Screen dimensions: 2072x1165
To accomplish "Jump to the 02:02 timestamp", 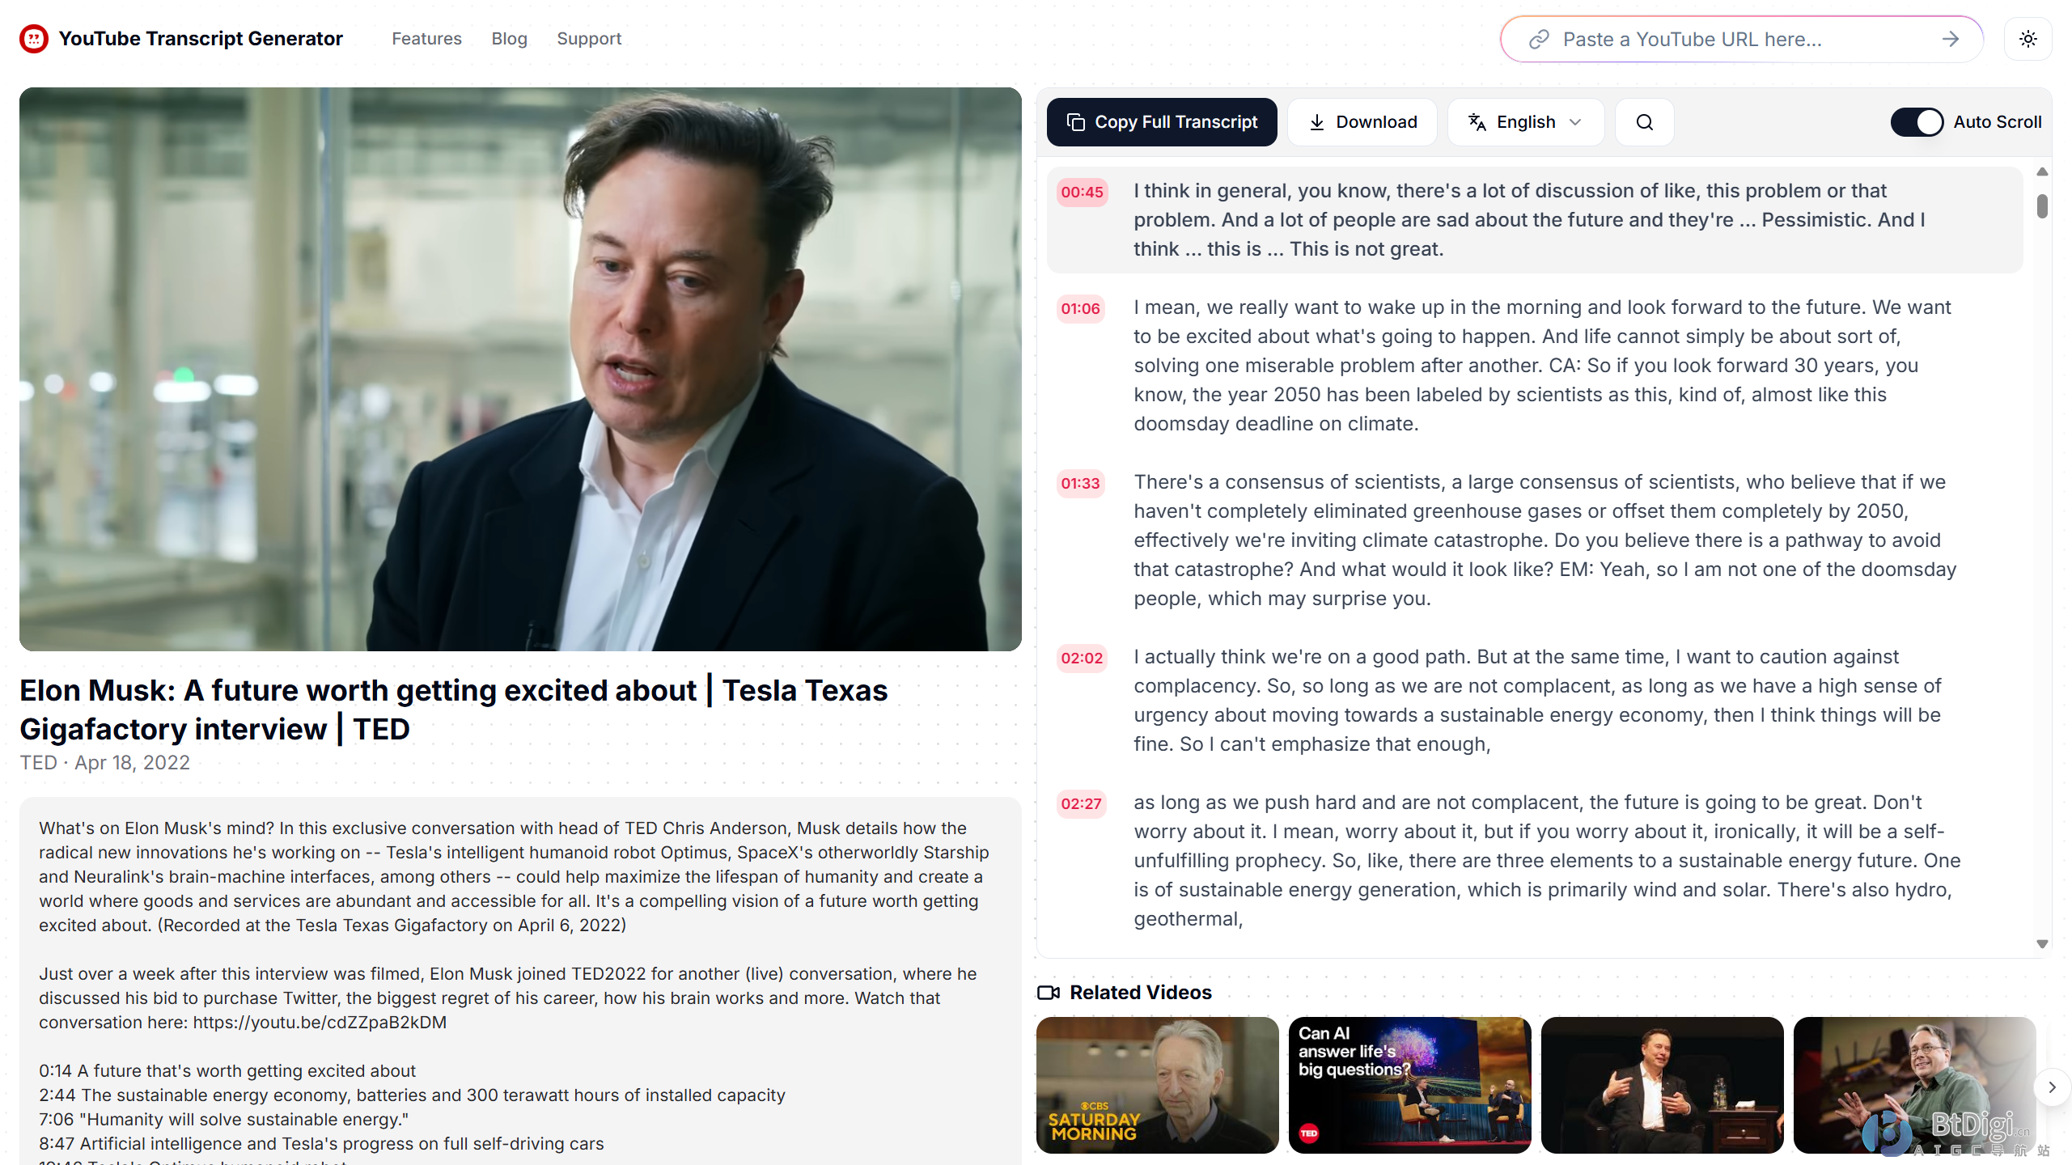I will point(1082,658).
